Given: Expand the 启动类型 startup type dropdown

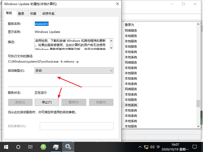Looking at the screenshot, I should tap(74, 71).
